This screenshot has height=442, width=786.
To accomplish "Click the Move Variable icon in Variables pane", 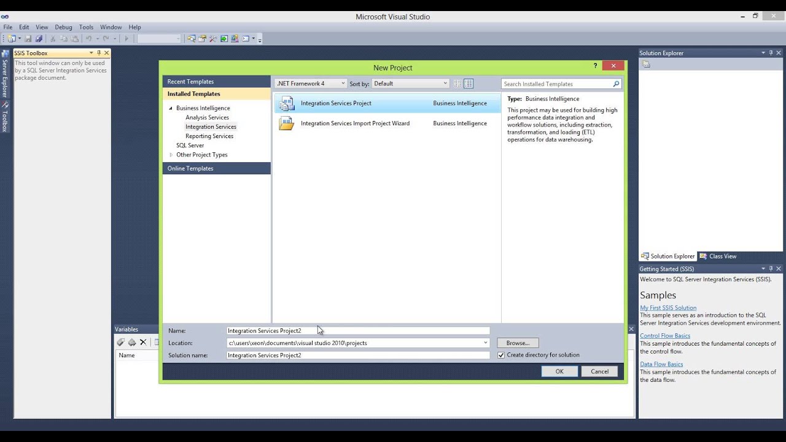I will click(x=131, y=342).
